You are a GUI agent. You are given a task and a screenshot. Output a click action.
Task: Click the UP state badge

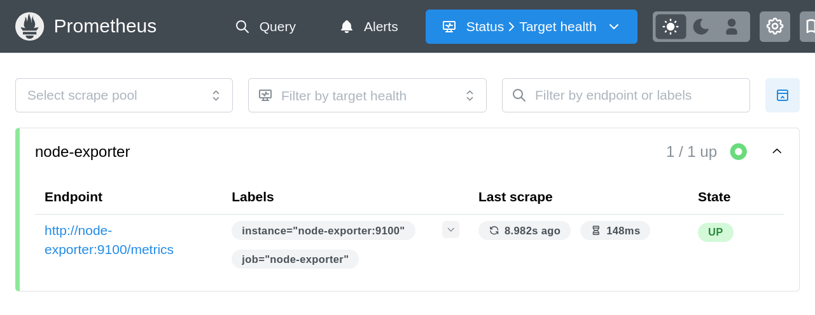click(x=716, y=232)
